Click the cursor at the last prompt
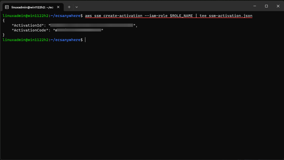This screenshot has width=284, height=160. point(85,40)
